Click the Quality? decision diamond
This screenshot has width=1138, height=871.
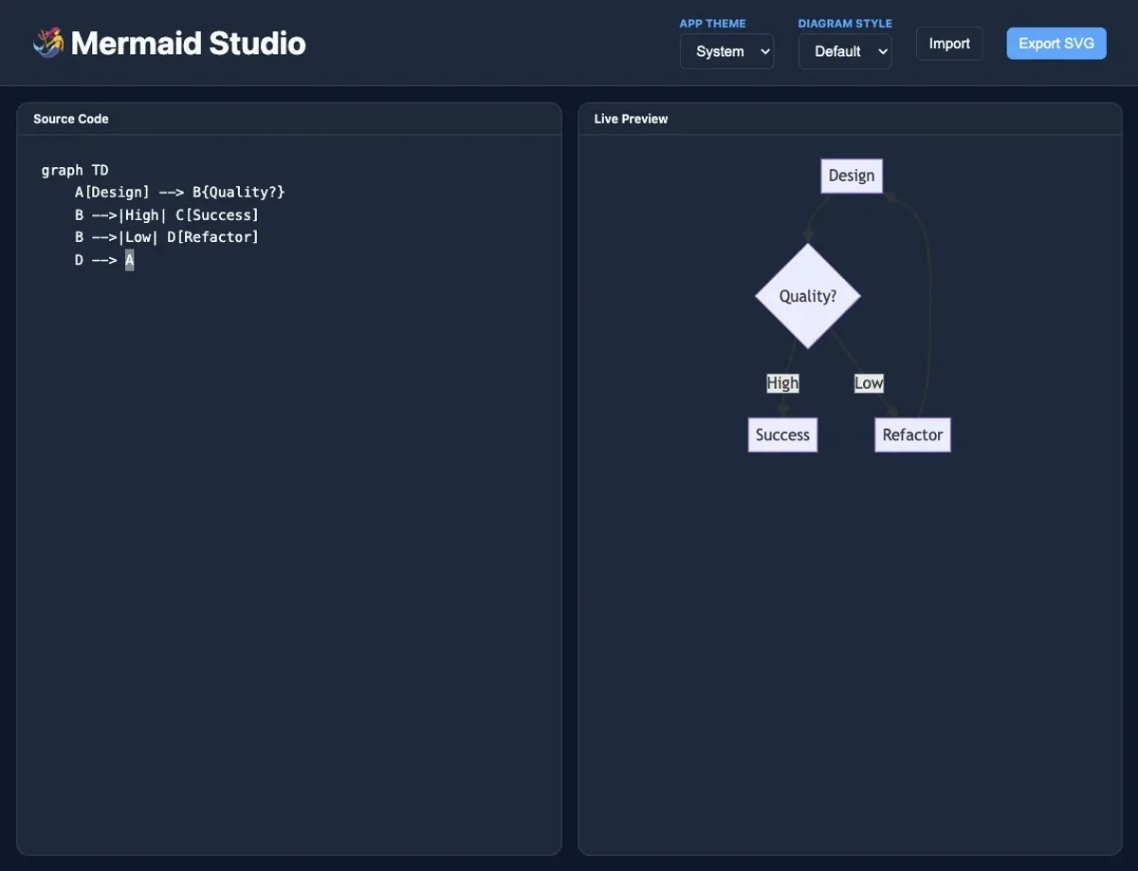(x=807, y=295)
